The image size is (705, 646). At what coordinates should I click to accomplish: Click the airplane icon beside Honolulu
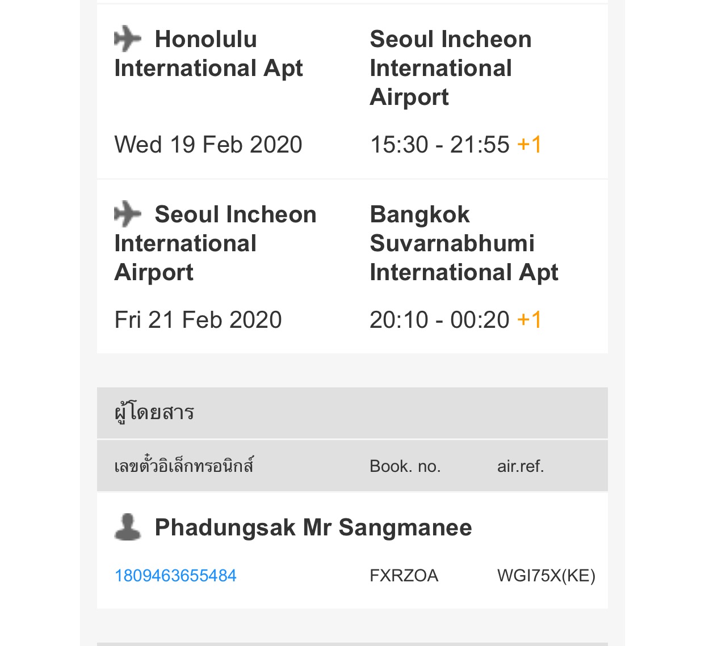coord(127,39)
